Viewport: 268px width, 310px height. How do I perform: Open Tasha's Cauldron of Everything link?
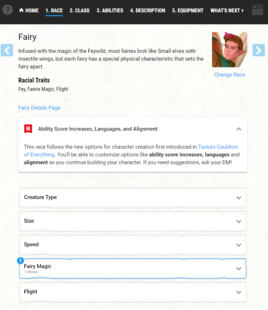click(x=218, y=147)
